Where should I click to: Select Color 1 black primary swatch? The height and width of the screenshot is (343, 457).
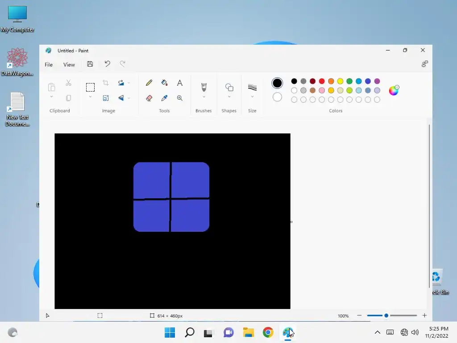click(277, 83)
